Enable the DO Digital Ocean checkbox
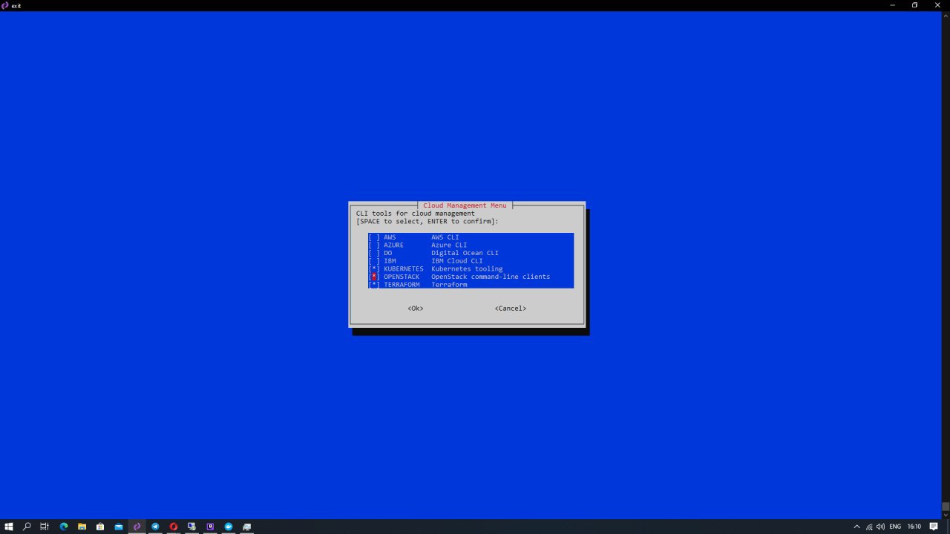950x534 pixels. pos(374,253)
